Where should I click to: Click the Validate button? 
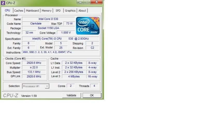pyautogui.click(x=72, y=95)
